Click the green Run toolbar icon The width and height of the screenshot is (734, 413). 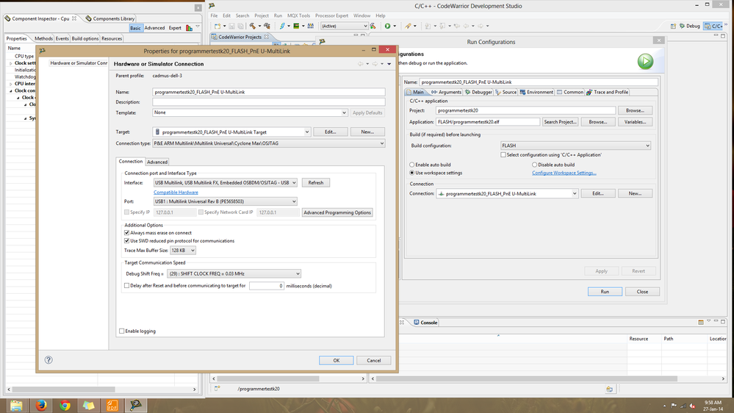click(x=388, y=26)
